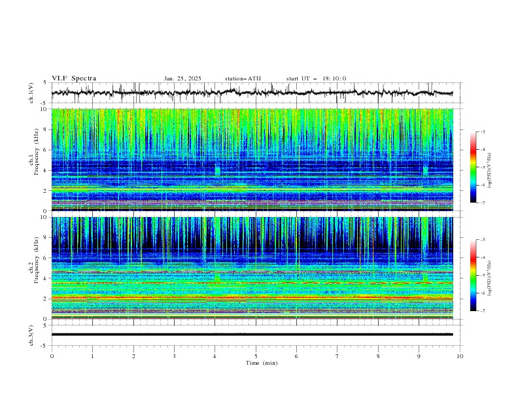
Task: Click time axis tick label '10'
Action: pos(460,356)
